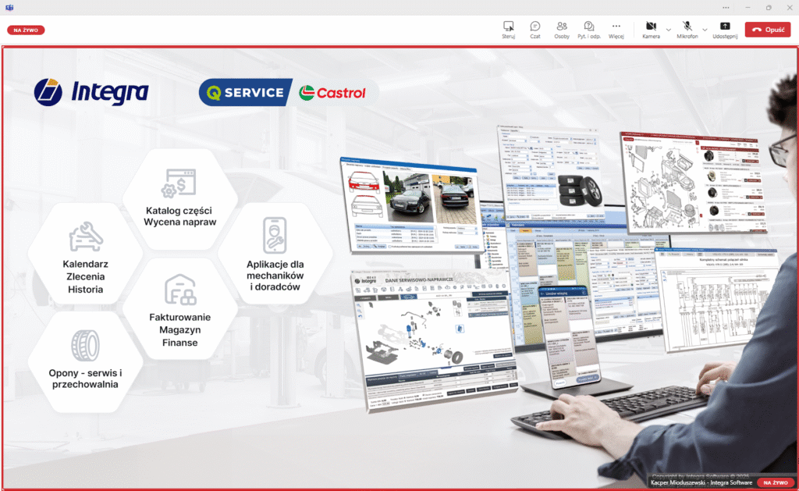Turn on the Kamera

coord(651,30)
